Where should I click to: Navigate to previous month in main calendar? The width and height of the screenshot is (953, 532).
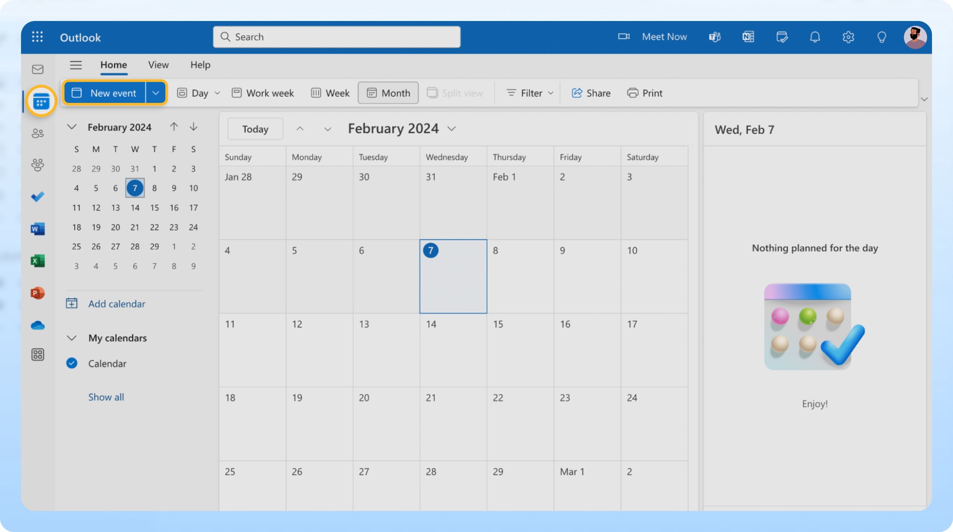(300, 128)
